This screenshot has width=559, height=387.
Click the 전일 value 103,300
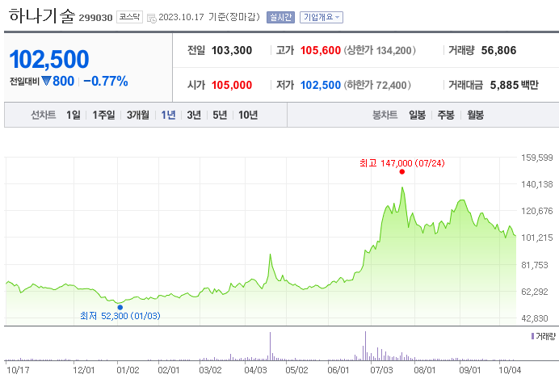[x=232, y=50]
